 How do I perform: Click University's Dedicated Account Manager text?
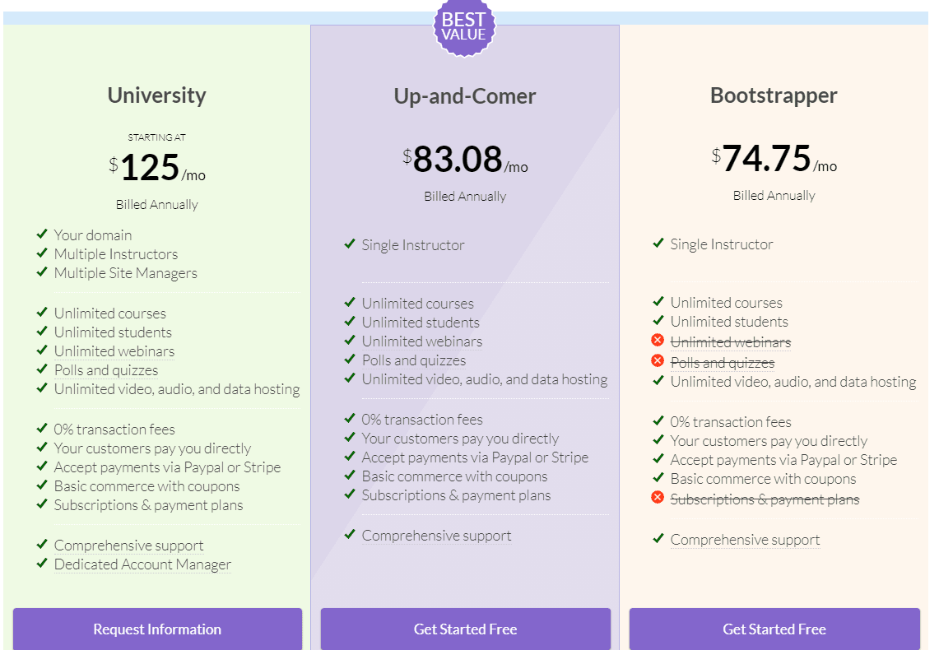tap(142, 564)
